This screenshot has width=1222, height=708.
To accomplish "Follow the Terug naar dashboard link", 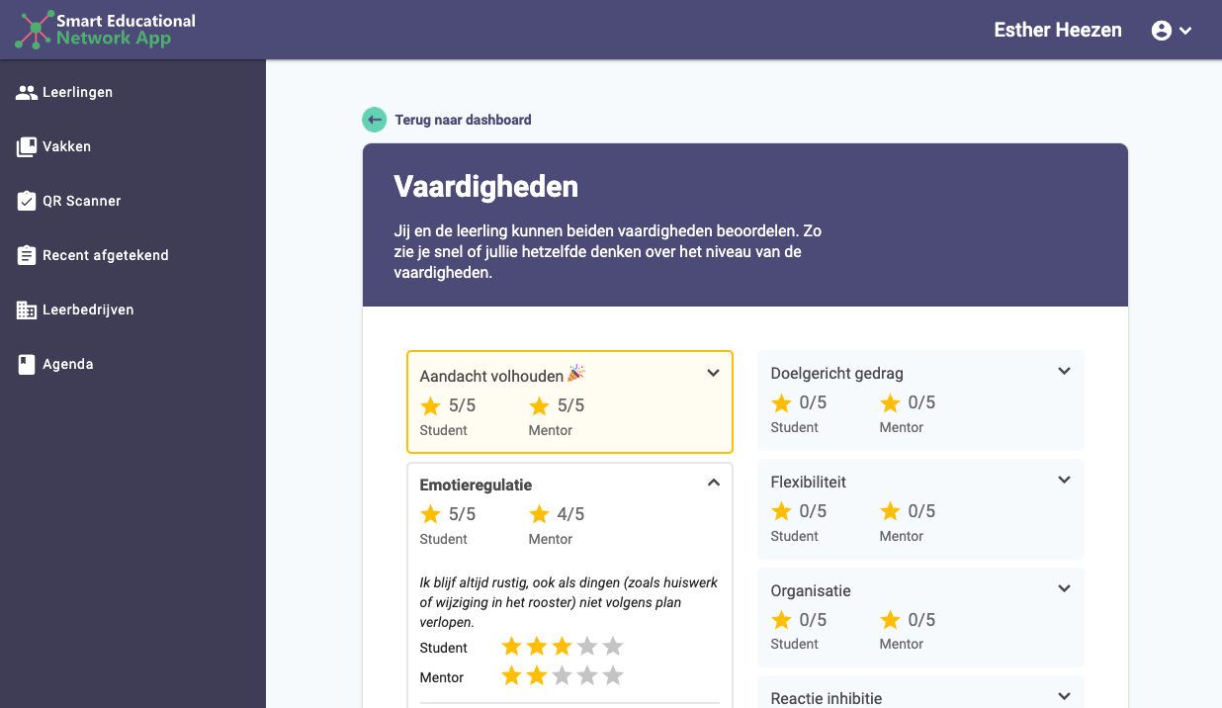I will pos(463,120).
